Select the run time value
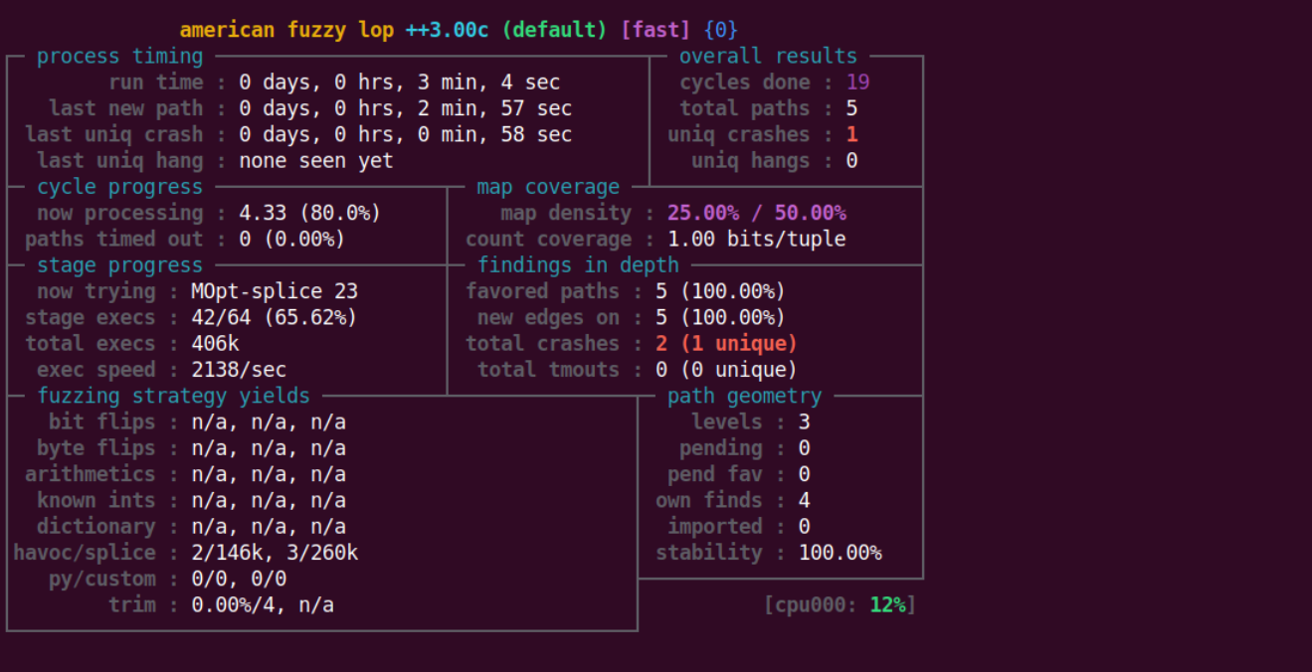Image resolution: width=1312 pixels, height=672 pixels. click(x=399, y=83)
